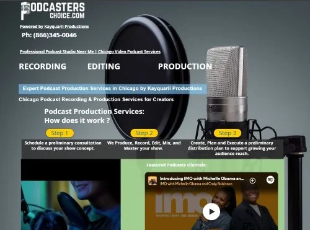This screenshot has height=230, width=310.
Task: Click the 'Schedule a preliminary consultation' description
Action: click(63, 146)
